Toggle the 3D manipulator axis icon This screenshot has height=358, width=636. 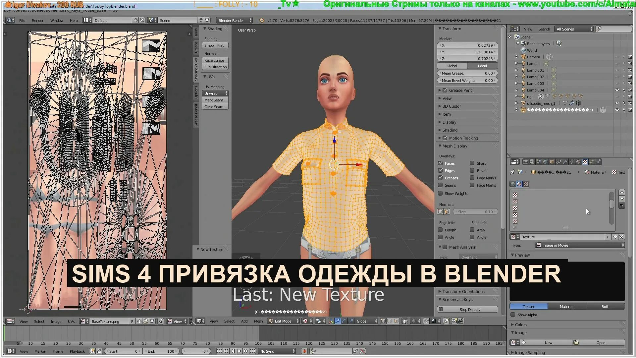point(331,321)
